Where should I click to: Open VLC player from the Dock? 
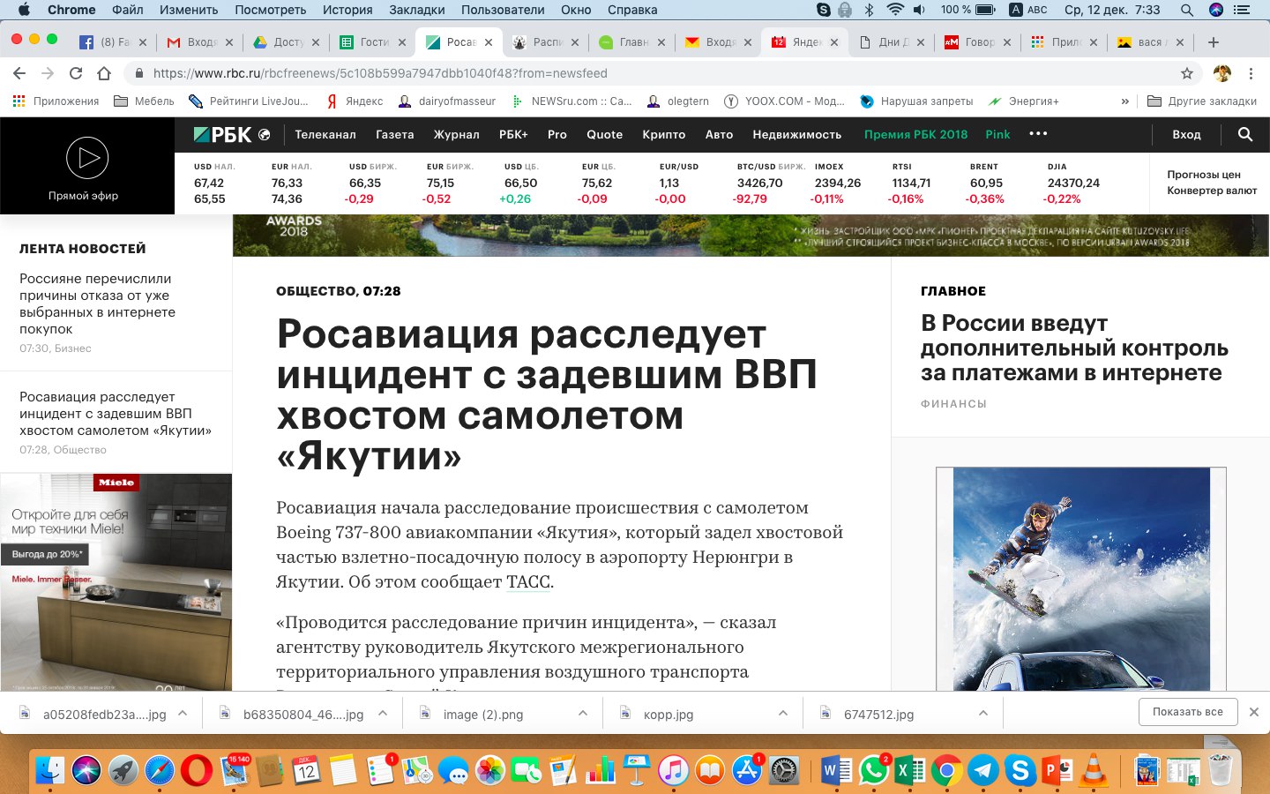[x=1094, y=770]
